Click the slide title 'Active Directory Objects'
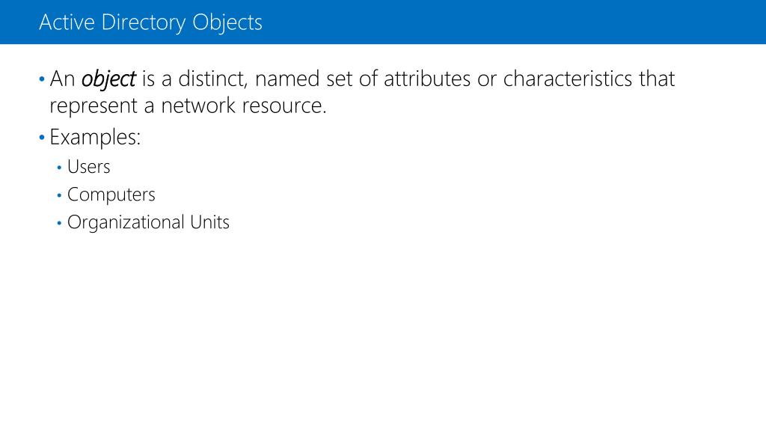The width and height of the screenshot is (766, 431). coord(150,22)
